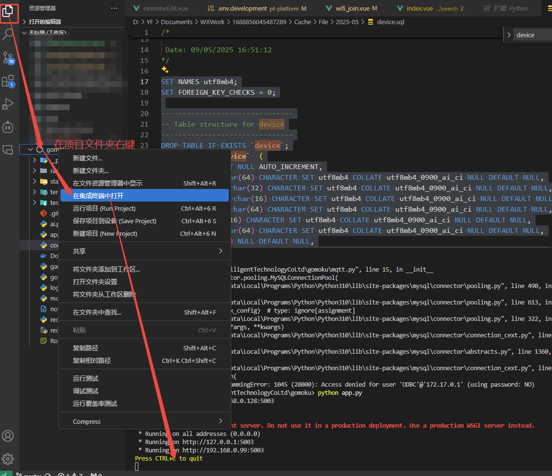The image size is (552, 476).
Task: Click the test-tube folder icon of tes folder
Action: (x=44, y=202)
